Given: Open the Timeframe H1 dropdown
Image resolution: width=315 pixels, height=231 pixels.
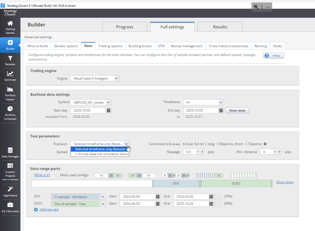Looking at the screenshot, I should pos(221,102).
